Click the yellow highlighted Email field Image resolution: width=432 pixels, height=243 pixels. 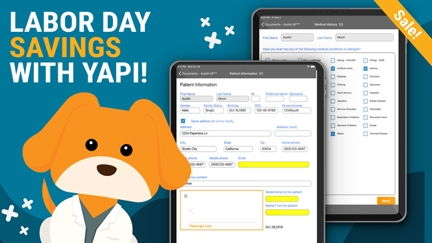(x=274, y=165)
